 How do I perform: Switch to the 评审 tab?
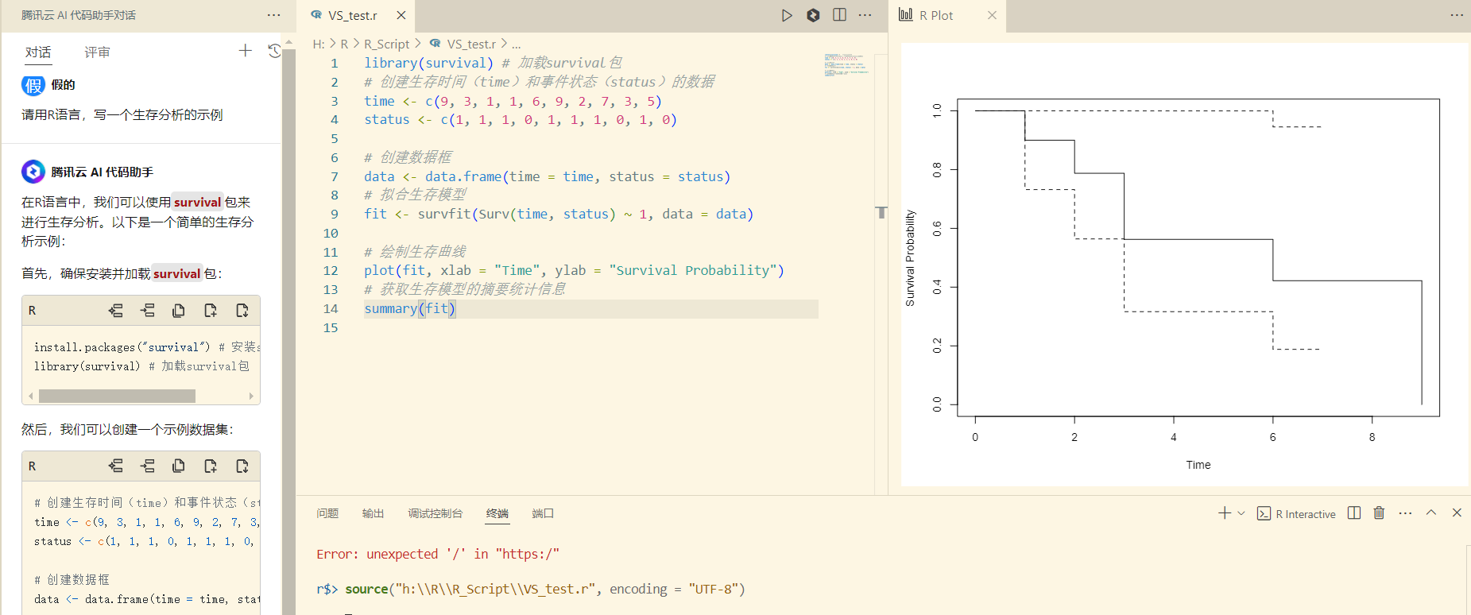click(x=97, y=52)
